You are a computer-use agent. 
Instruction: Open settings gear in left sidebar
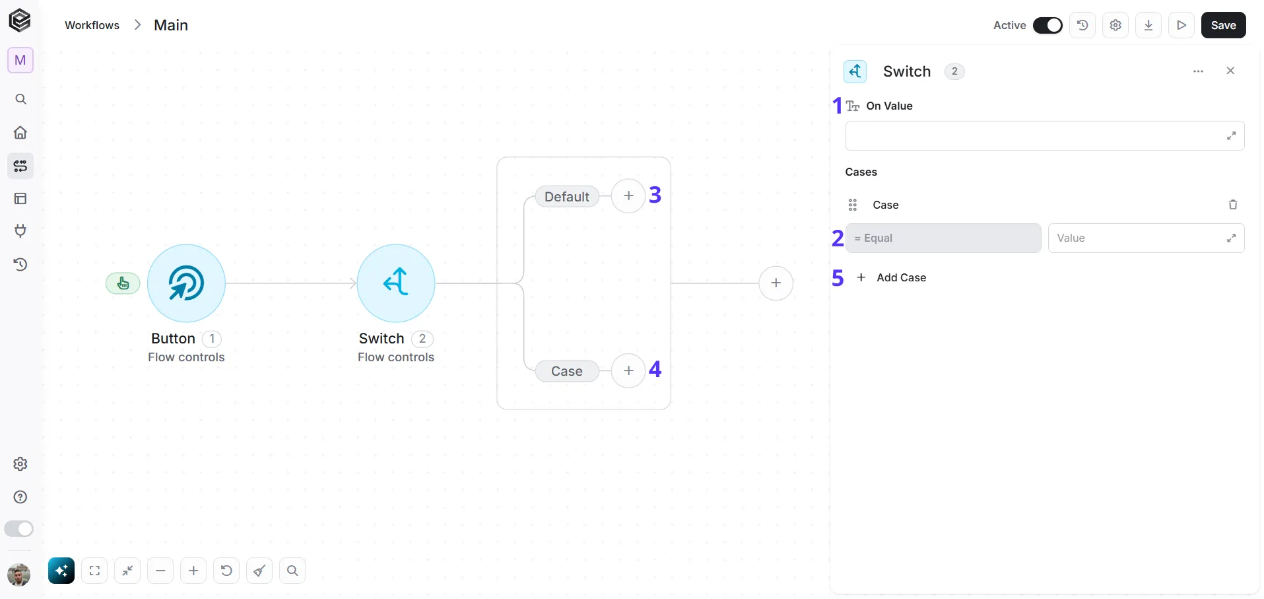click(x=20, y=464)
